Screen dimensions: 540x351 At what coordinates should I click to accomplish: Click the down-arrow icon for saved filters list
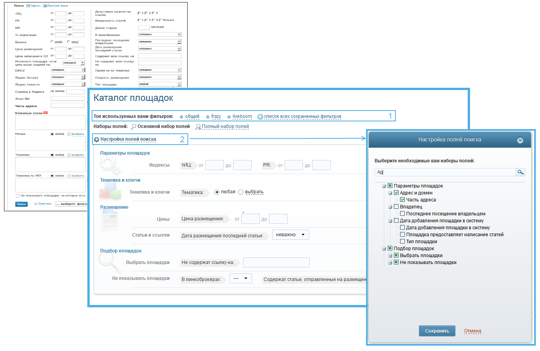click(260, 117)
